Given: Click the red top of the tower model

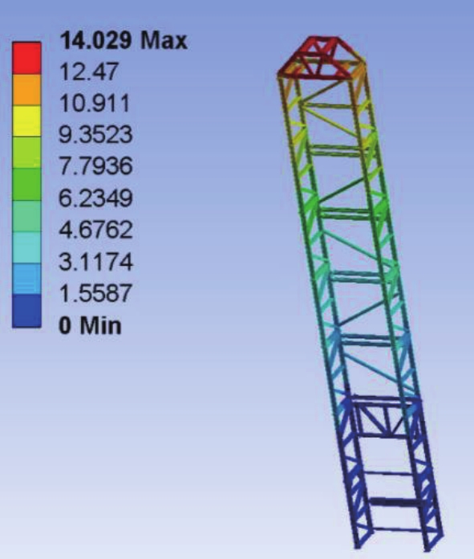Looking at the screenshot, I should [322, 58].
